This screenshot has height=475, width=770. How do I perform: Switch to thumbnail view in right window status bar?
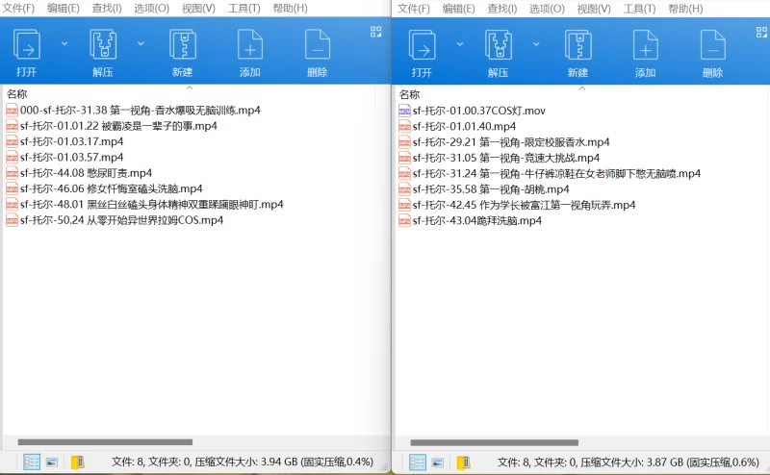coord(438,462)
